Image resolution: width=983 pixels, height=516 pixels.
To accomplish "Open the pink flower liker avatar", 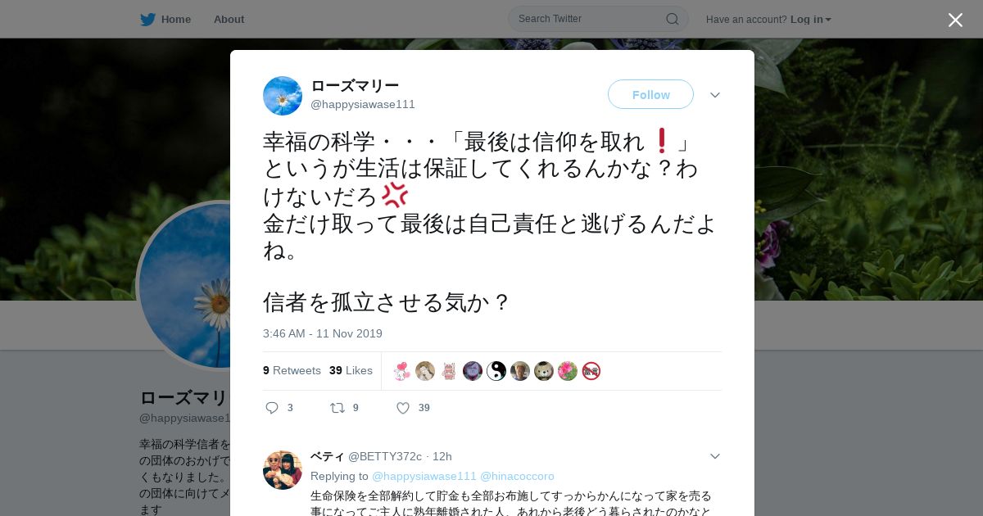I will click(x=568, y=371).
